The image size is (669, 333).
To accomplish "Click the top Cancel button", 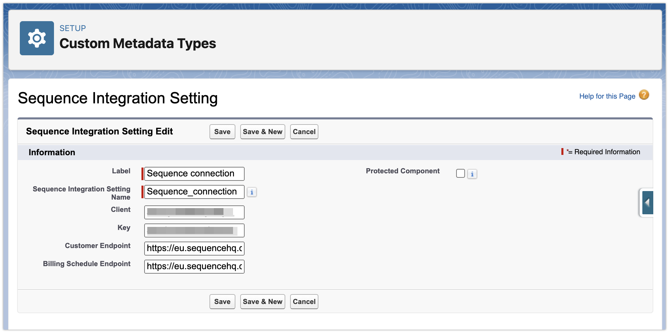I will pyautogui.click(x=304, y=132).
